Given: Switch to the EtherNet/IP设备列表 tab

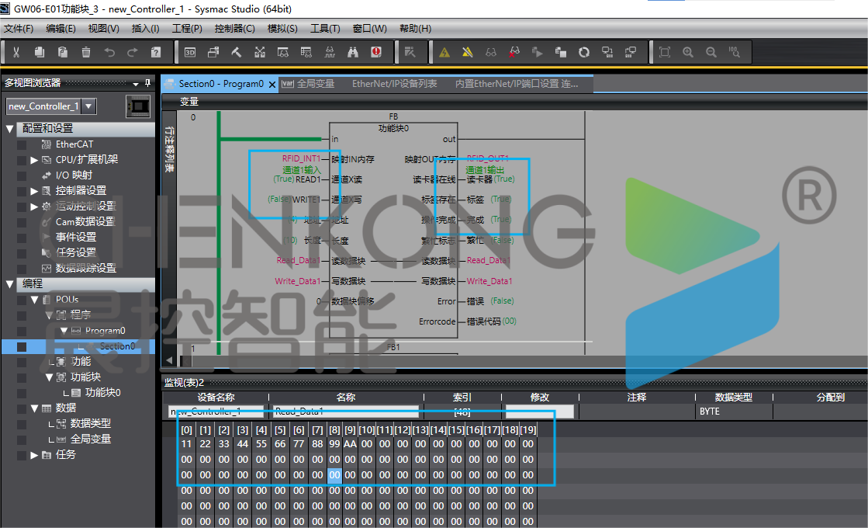Looking at the screenshot, I should pyautogui.click(x=394, y=84).
